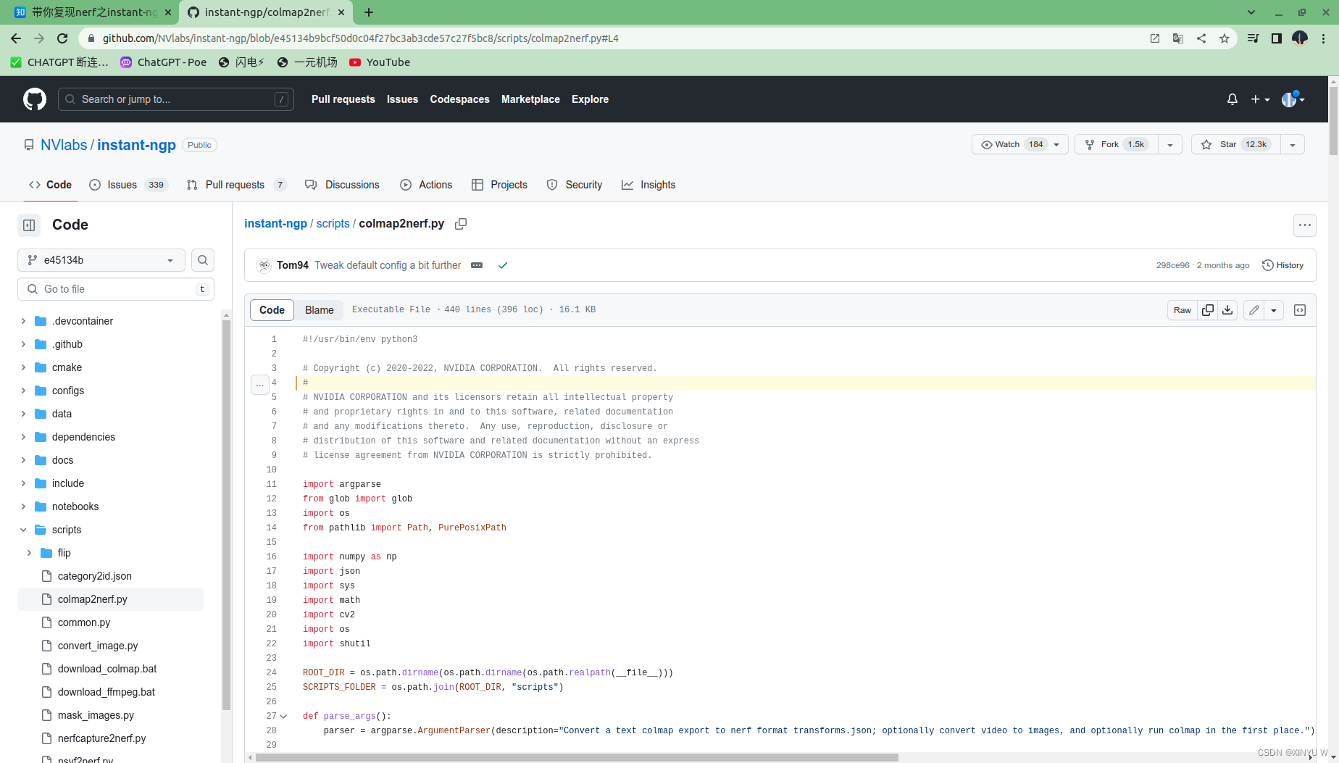Open the Projects tab
The height and width of the screenshot is (763, 1339).
click(x=499, y=185)
